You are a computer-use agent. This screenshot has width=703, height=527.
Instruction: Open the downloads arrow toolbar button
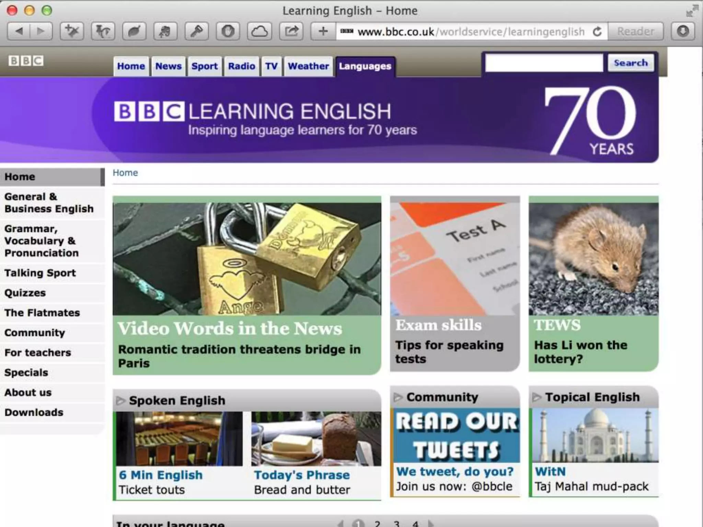683,32
